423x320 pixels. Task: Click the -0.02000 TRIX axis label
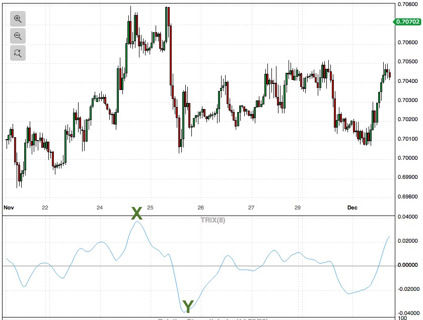point(408,289)
